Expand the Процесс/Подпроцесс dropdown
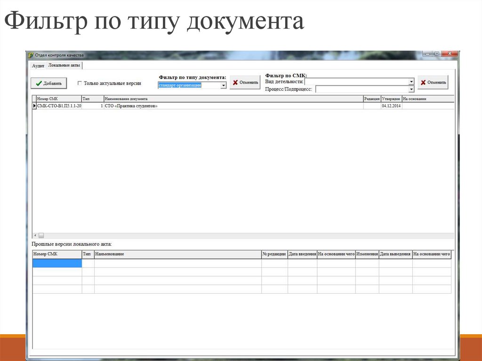Image resolution: width=482 pixels, height=361 pixels. [411, 89]
